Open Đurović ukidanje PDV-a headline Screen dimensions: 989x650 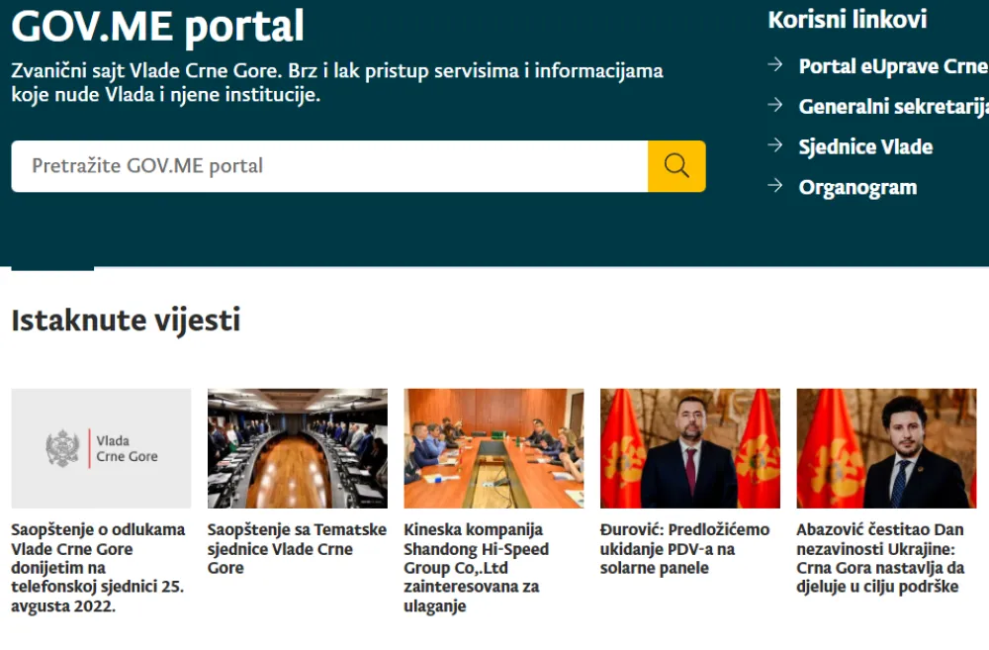685,548
